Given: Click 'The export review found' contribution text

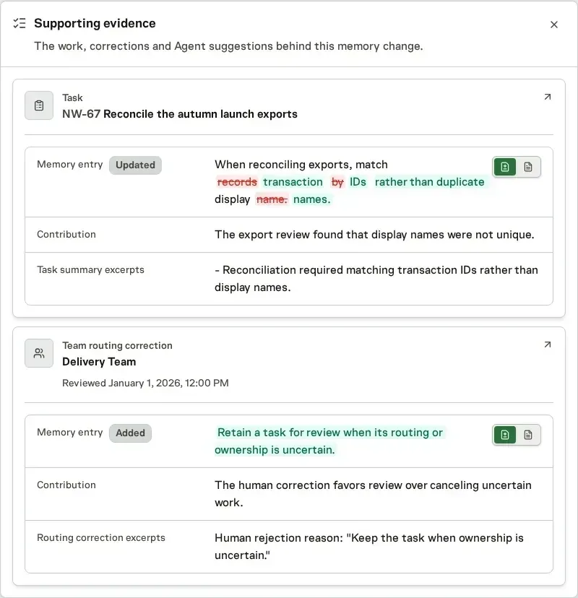Looking at the screenshot, I should tap(374, 235).
